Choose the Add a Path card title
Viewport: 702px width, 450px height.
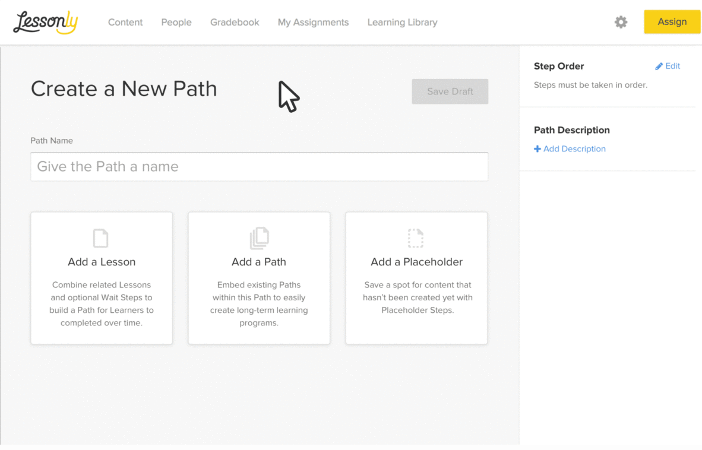259,262
